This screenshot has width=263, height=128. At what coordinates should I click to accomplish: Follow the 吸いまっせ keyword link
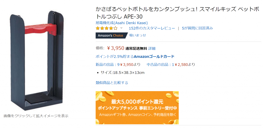[x=138, y=35]
